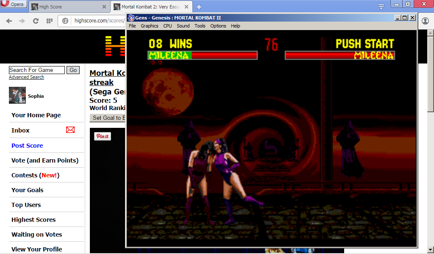Open the Opera main menu
Image resolution: width=434 pixels, height=254 pixels.
pos(14,5)
